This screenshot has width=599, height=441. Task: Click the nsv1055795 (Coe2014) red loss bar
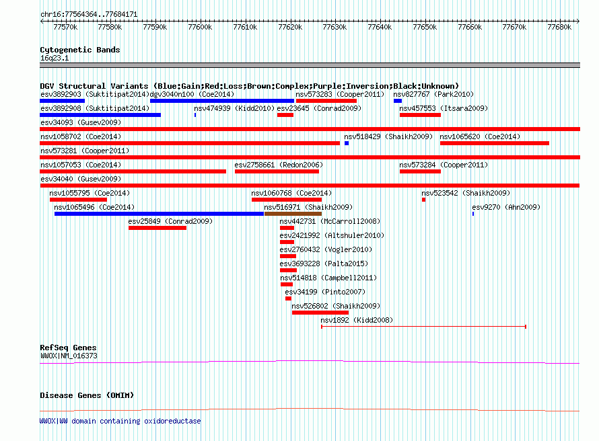click(78, 200)
